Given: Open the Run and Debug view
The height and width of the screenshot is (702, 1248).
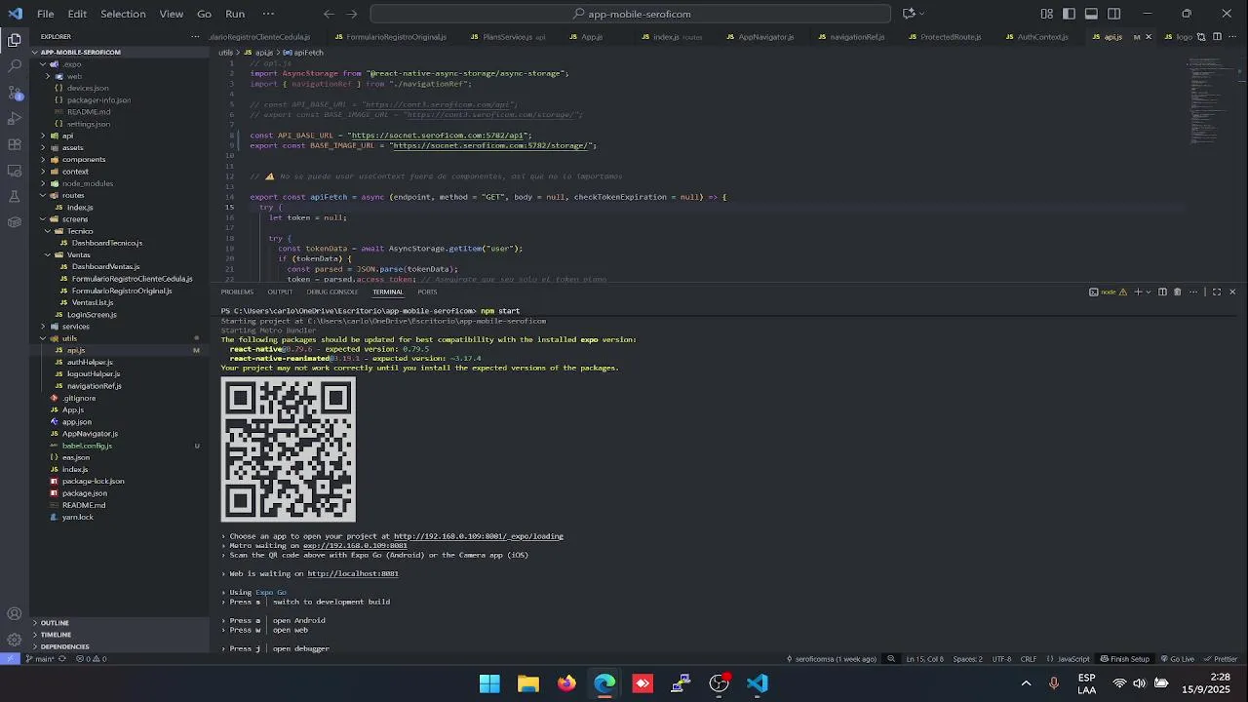Looking at the screenshot, I should (15, 118).
